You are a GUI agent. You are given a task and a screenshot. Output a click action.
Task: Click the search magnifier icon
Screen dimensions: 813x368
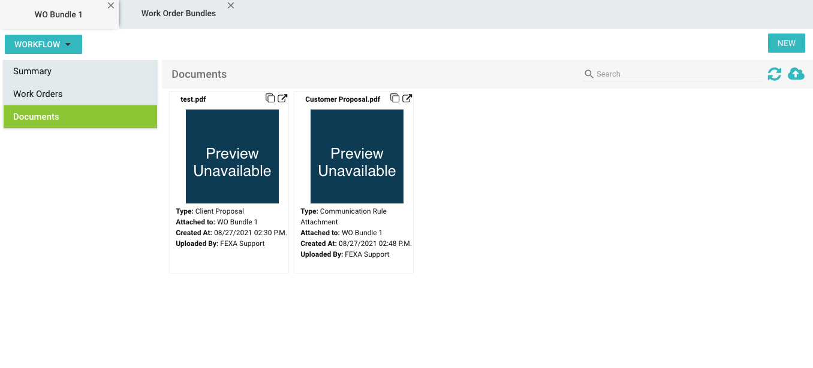[x=589, y=74]
